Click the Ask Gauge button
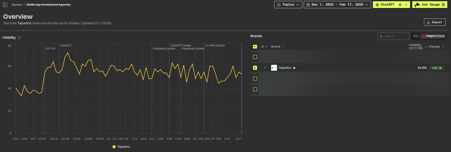 point(430,5)
